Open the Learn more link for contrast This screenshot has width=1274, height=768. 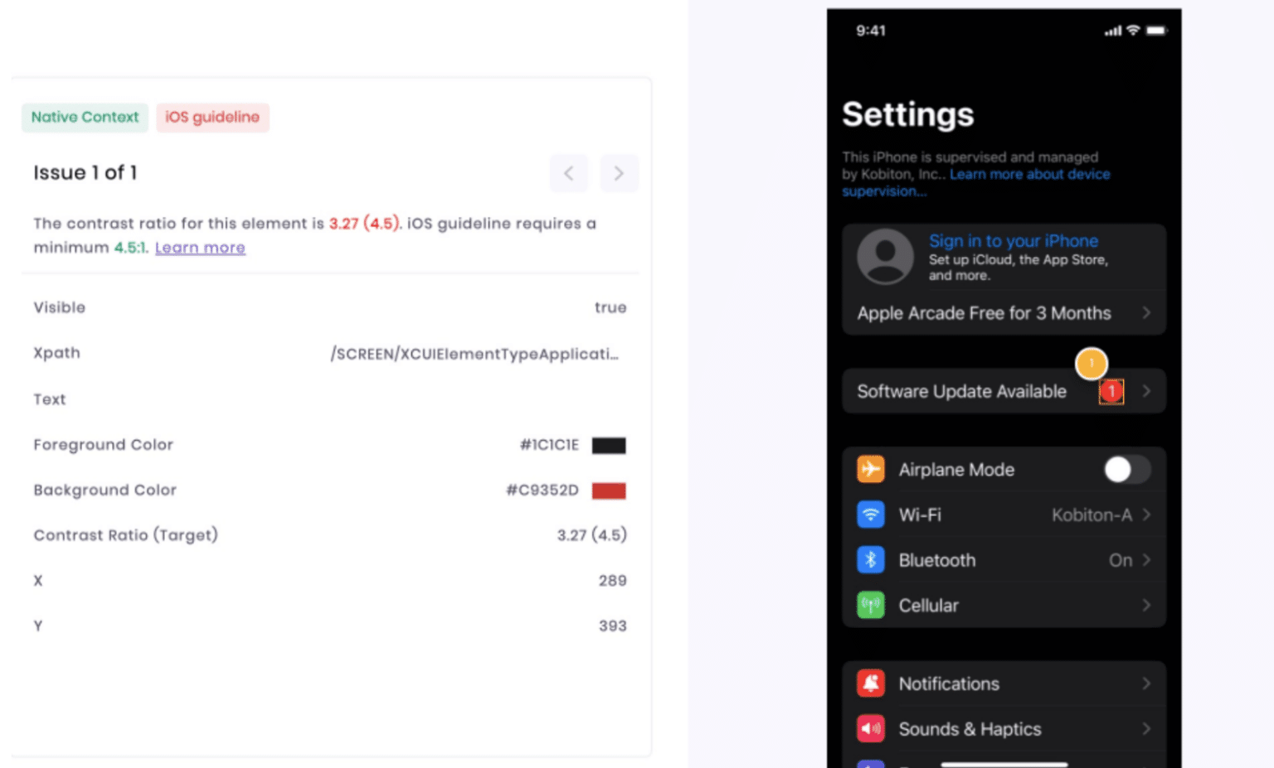[200, 248]
